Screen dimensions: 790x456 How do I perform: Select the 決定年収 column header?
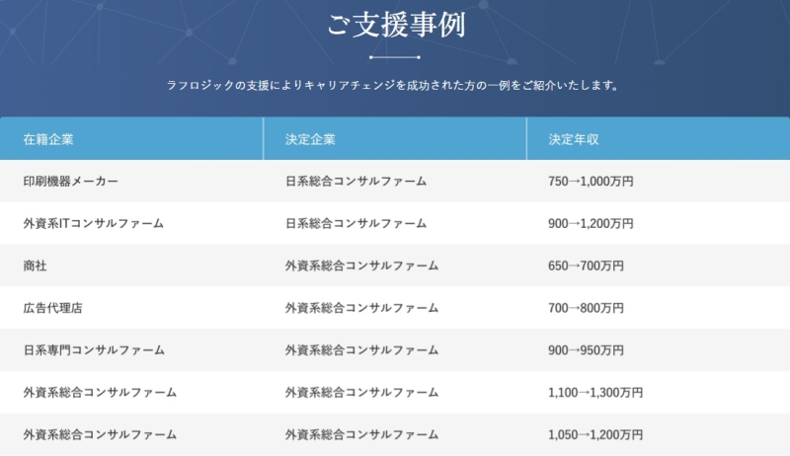pyautogui.click(x=574, y=139)
